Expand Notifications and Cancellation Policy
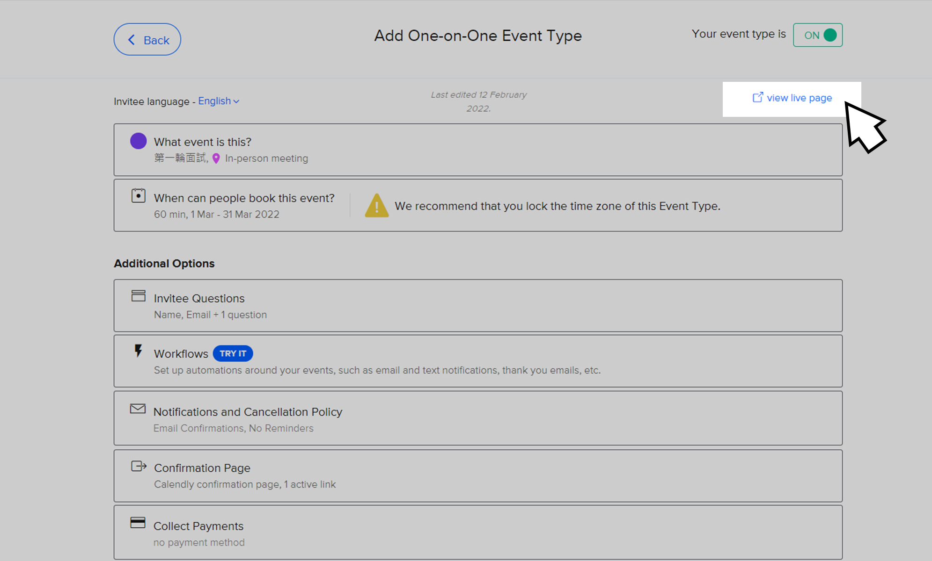Screen dimensions: 932x561 point(478,418)
